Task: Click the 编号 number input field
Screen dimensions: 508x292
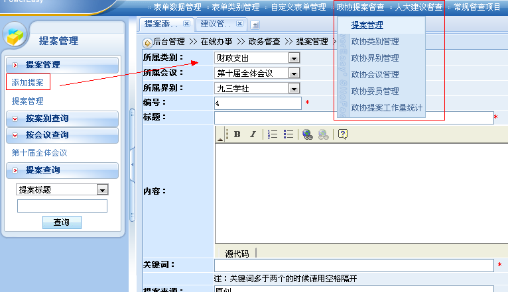Action: click(x=257, y=103)
